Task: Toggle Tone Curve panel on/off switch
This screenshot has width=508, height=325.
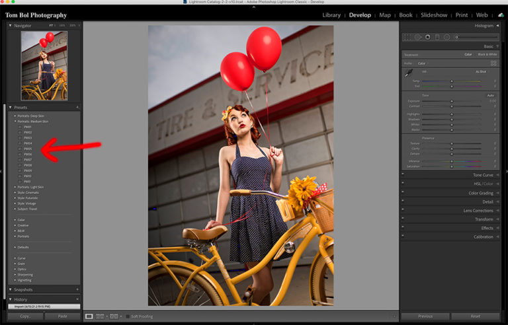Action: [x=403, y=174]
